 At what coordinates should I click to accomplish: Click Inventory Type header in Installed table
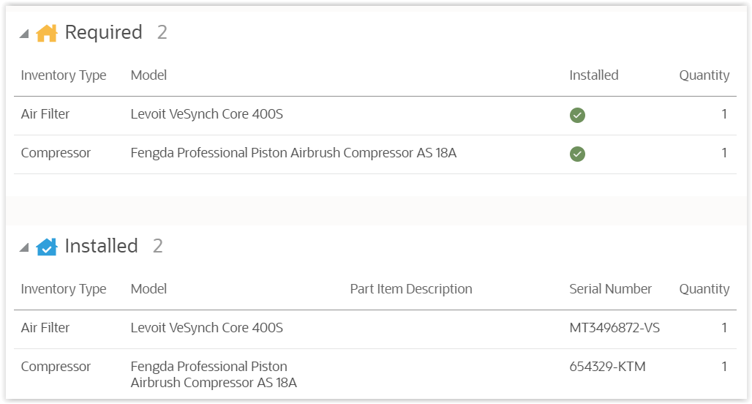[x=64, y=289]
